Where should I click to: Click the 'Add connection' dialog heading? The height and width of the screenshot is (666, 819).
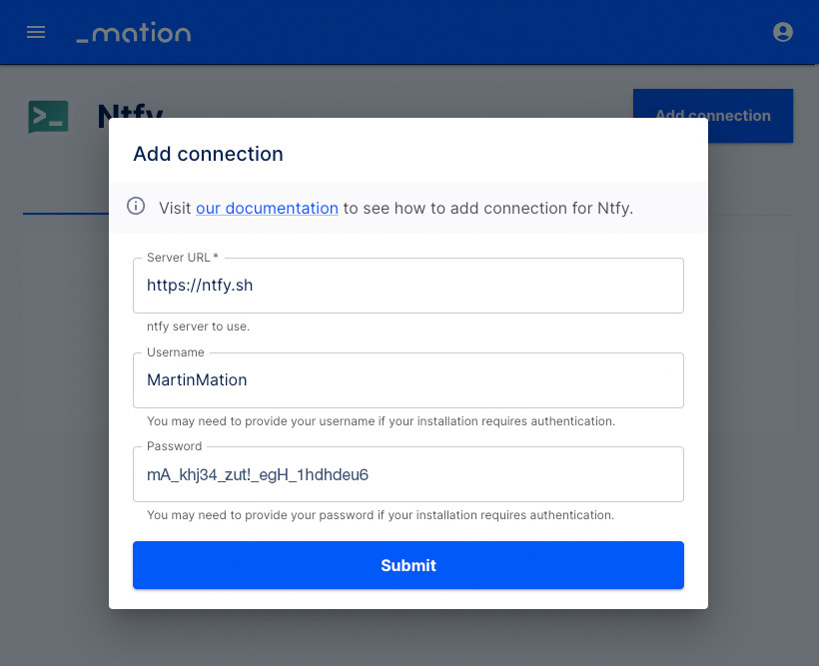click(208, 154)
